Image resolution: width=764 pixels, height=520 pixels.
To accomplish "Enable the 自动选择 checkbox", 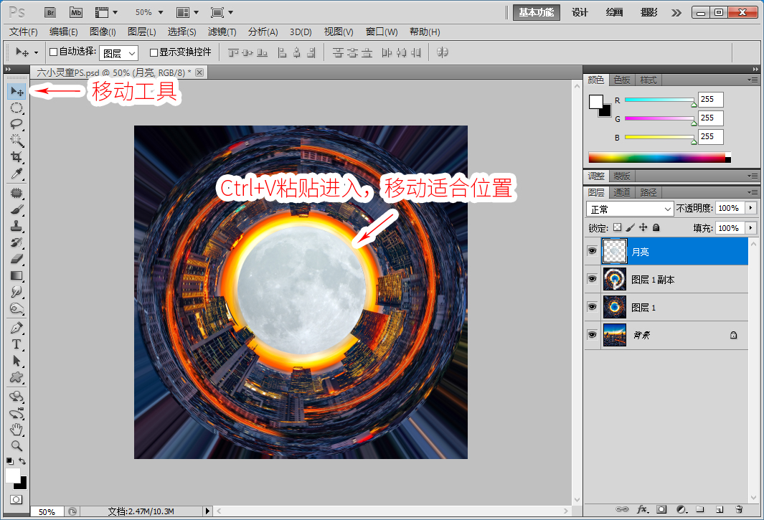I will pyautogui.click(x=54, y=52).
